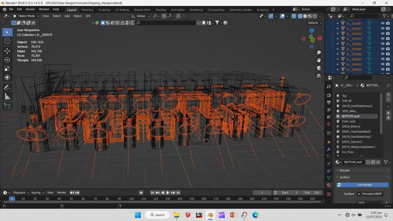
Task: Open the Object Data properties tab
Action: pyautogui.click(x=329, y=178)
